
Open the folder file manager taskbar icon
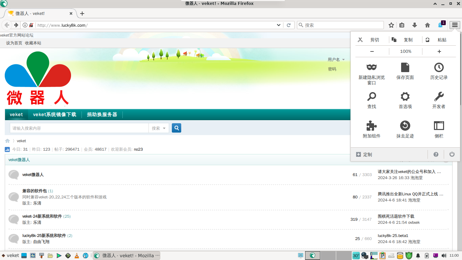pyautogui.click(x=50, y=256)
